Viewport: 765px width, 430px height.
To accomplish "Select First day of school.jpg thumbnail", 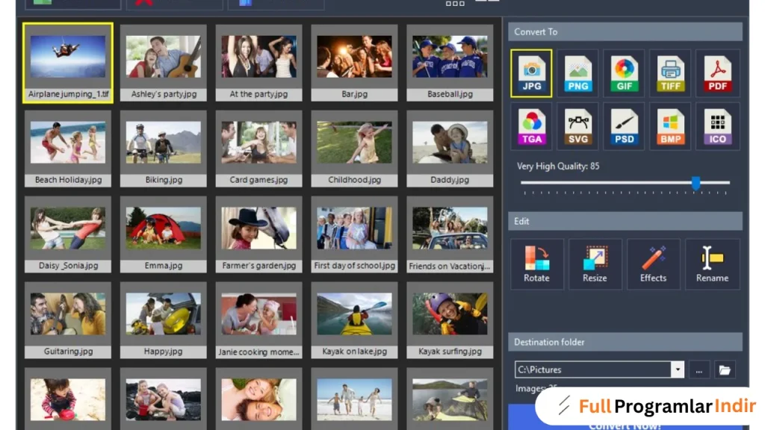I will [354, 234].
